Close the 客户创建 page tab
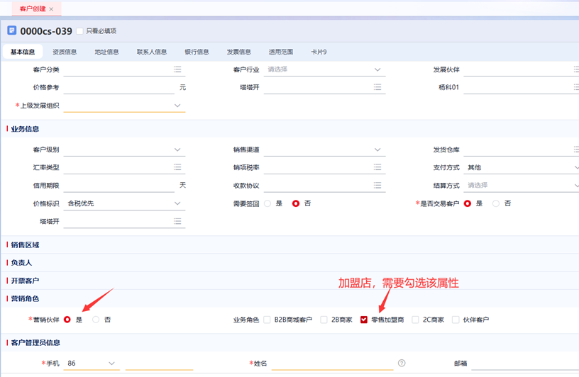Image resolution: width=579 pixels, height=377 pixels. 51,9
